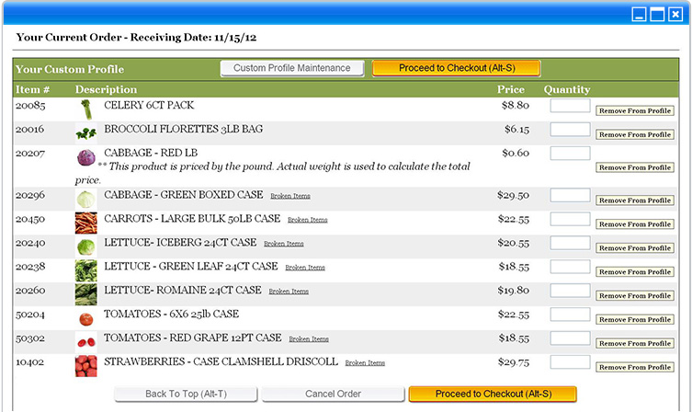Open Broken Items link for carrots
Viewport: 692px width, 412px height.
point(307,221)
